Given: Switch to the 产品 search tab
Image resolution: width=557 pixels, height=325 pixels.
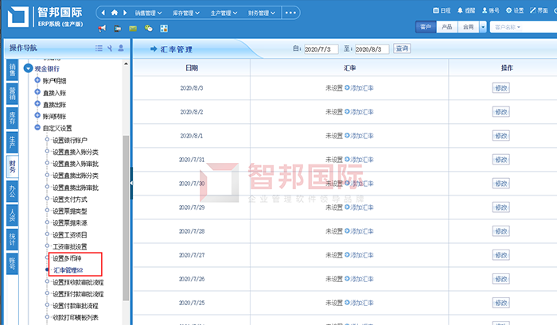Looking at the screenshot, I should click(447, 28).
